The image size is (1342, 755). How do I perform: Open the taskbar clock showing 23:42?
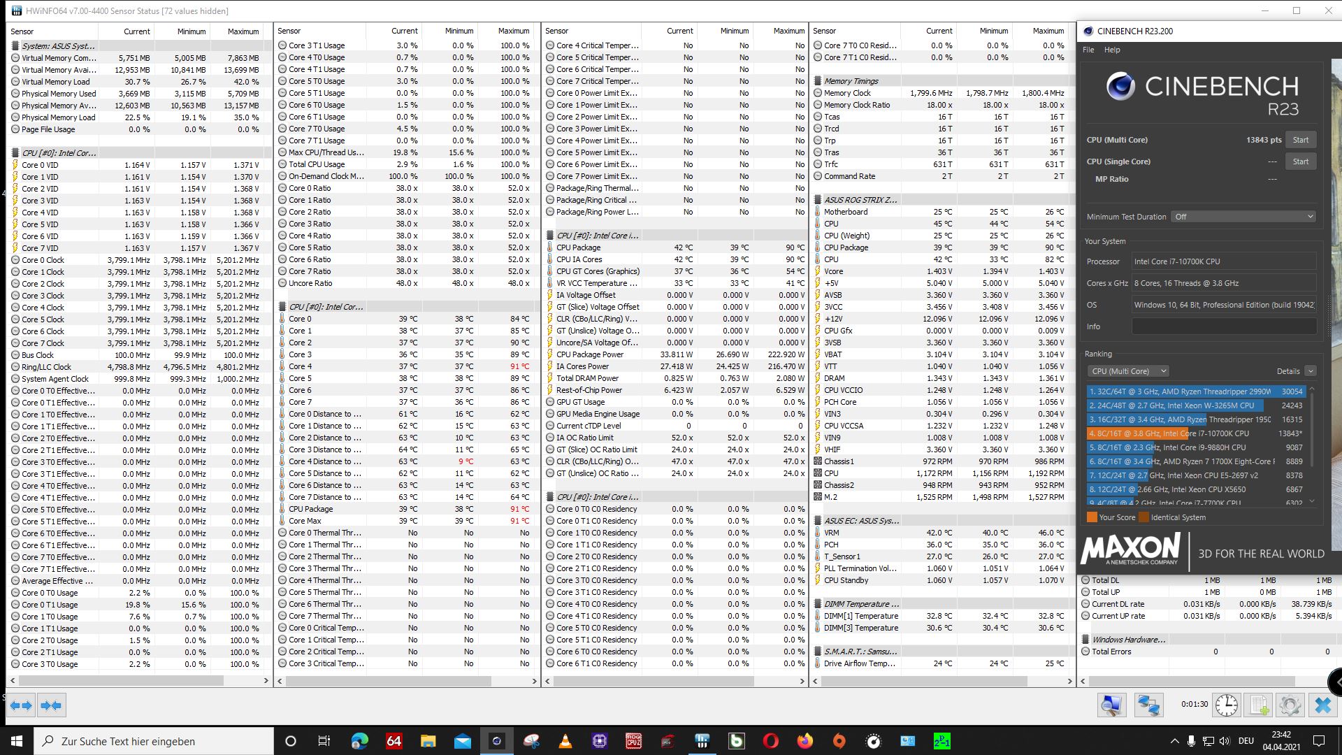point(1281,741)
